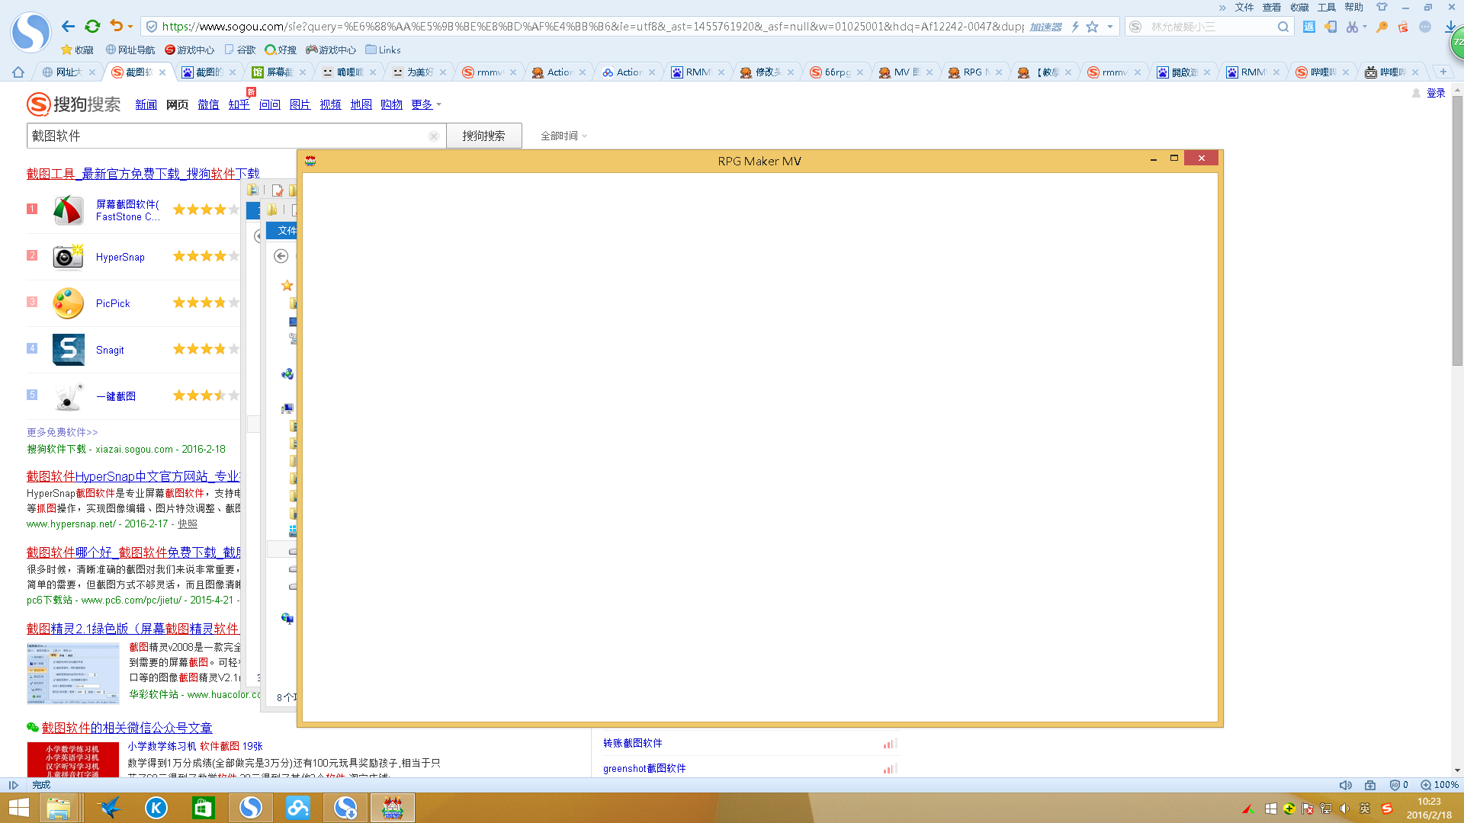Image resolution: width=1464 pixels, height=823 pixels.
Task: Click the home icon left of the tabs
Action: coord(18,72)
